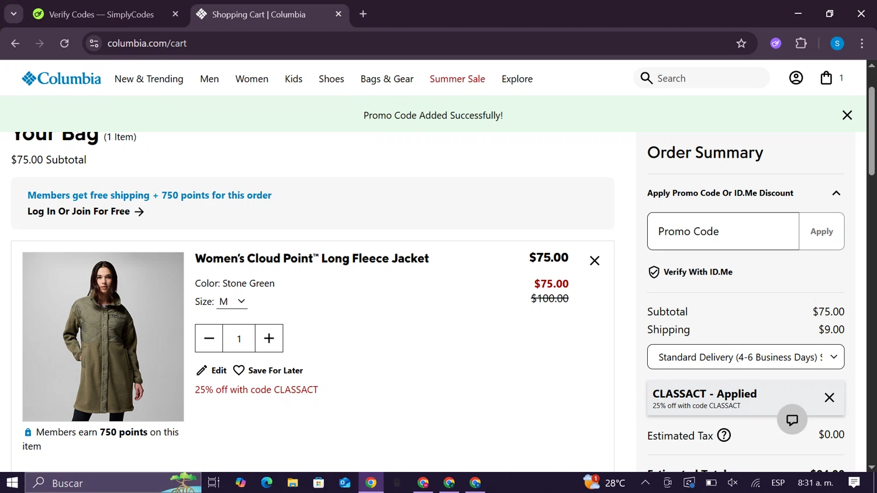Click the Edit pencil icon
The height and width of the screenshot is (493, 877).
coord(202,370)
